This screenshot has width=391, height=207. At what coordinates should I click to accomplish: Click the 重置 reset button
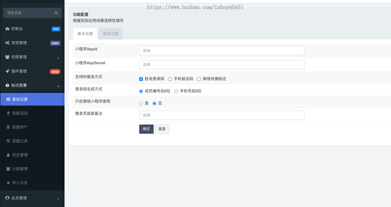coord(162,129)
